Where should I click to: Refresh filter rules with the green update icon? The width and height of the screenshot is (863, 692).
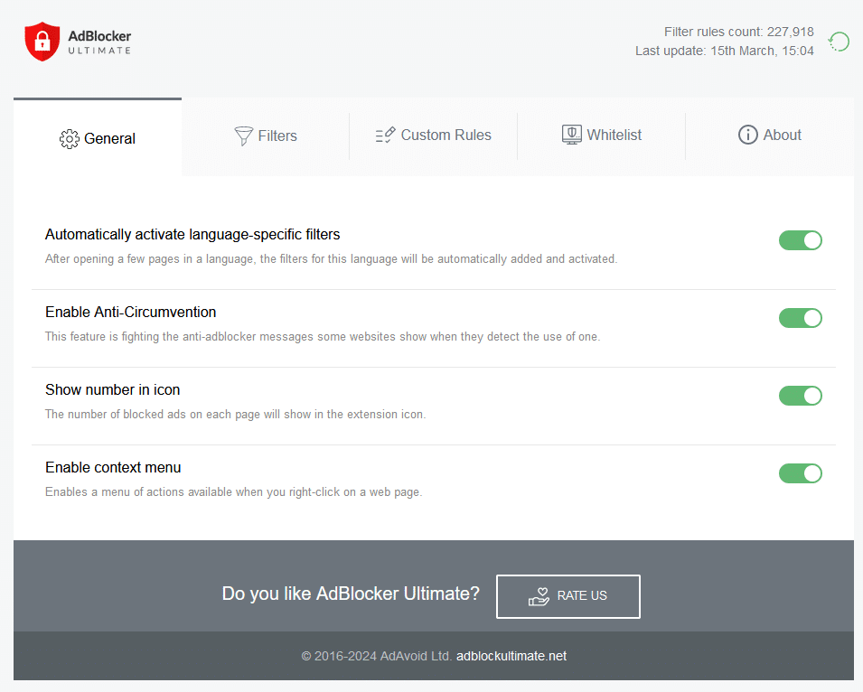coord(839,42)
